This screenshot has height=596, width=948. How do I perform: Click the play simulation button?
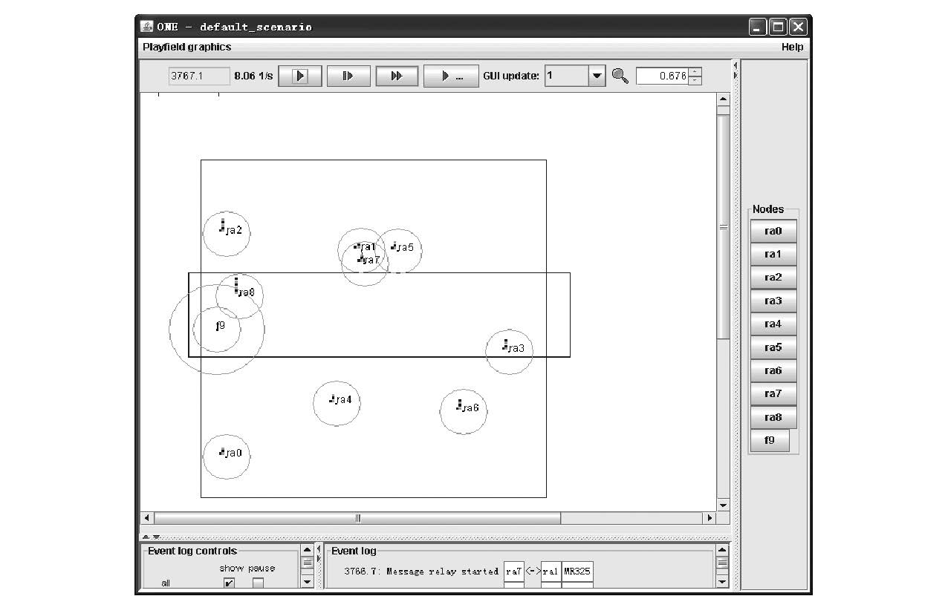(300, 76)
